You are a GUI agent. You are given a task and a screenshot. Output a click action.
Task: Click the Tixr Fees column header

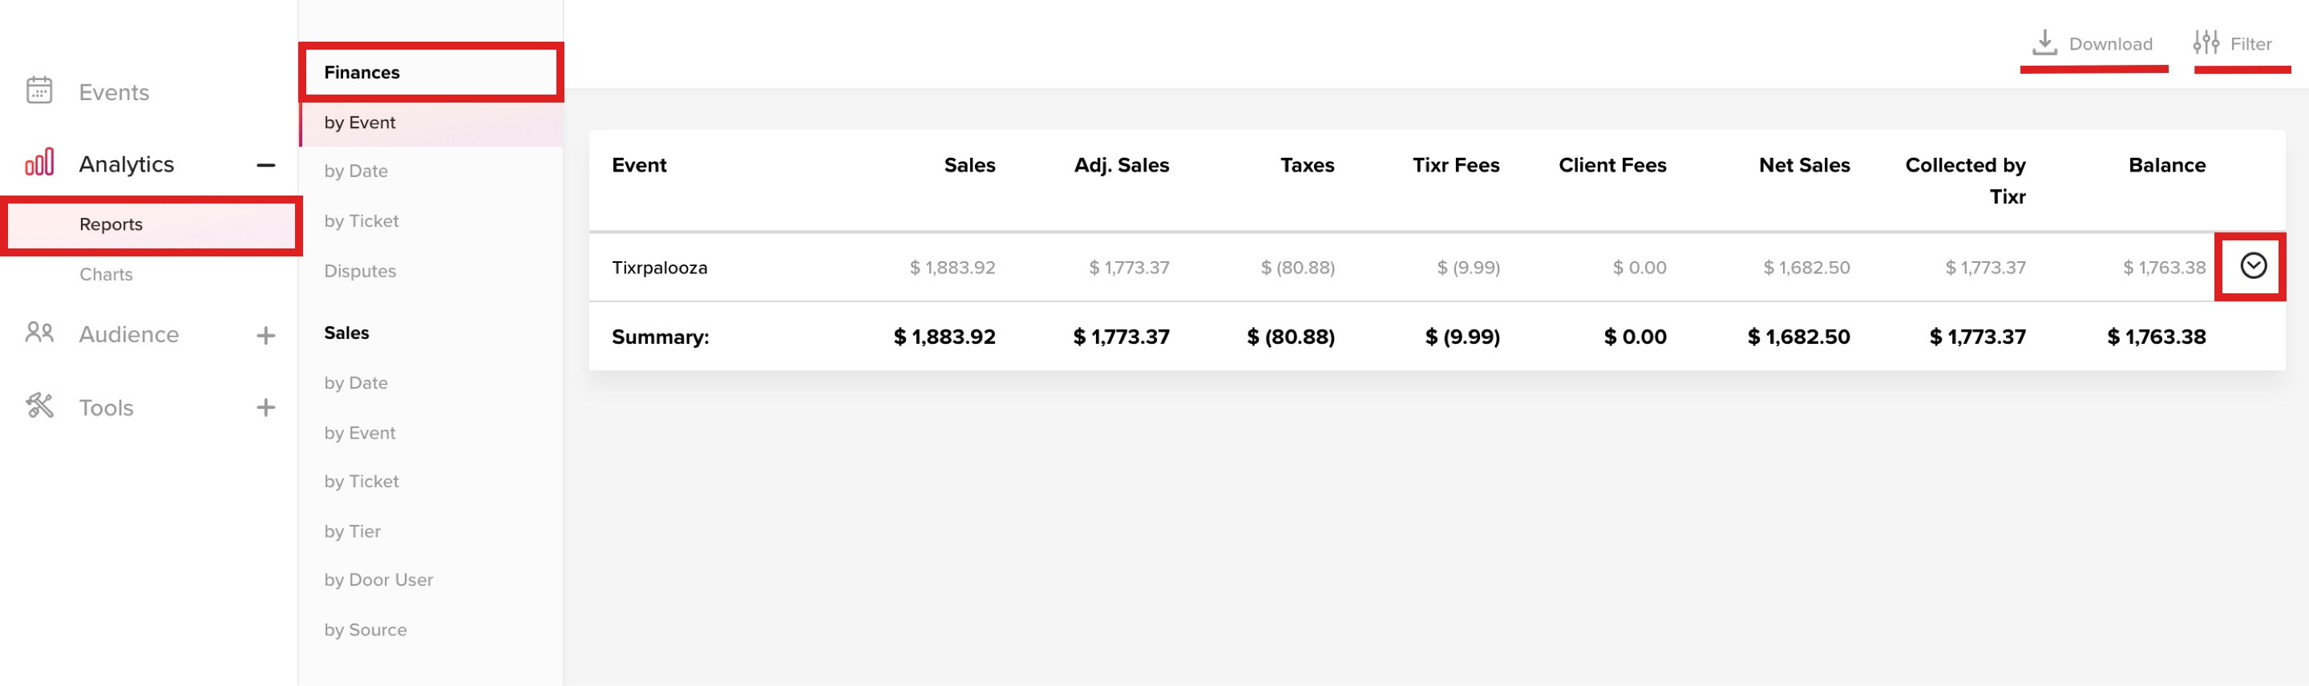pyautogui.click(x=1456, y=165)
